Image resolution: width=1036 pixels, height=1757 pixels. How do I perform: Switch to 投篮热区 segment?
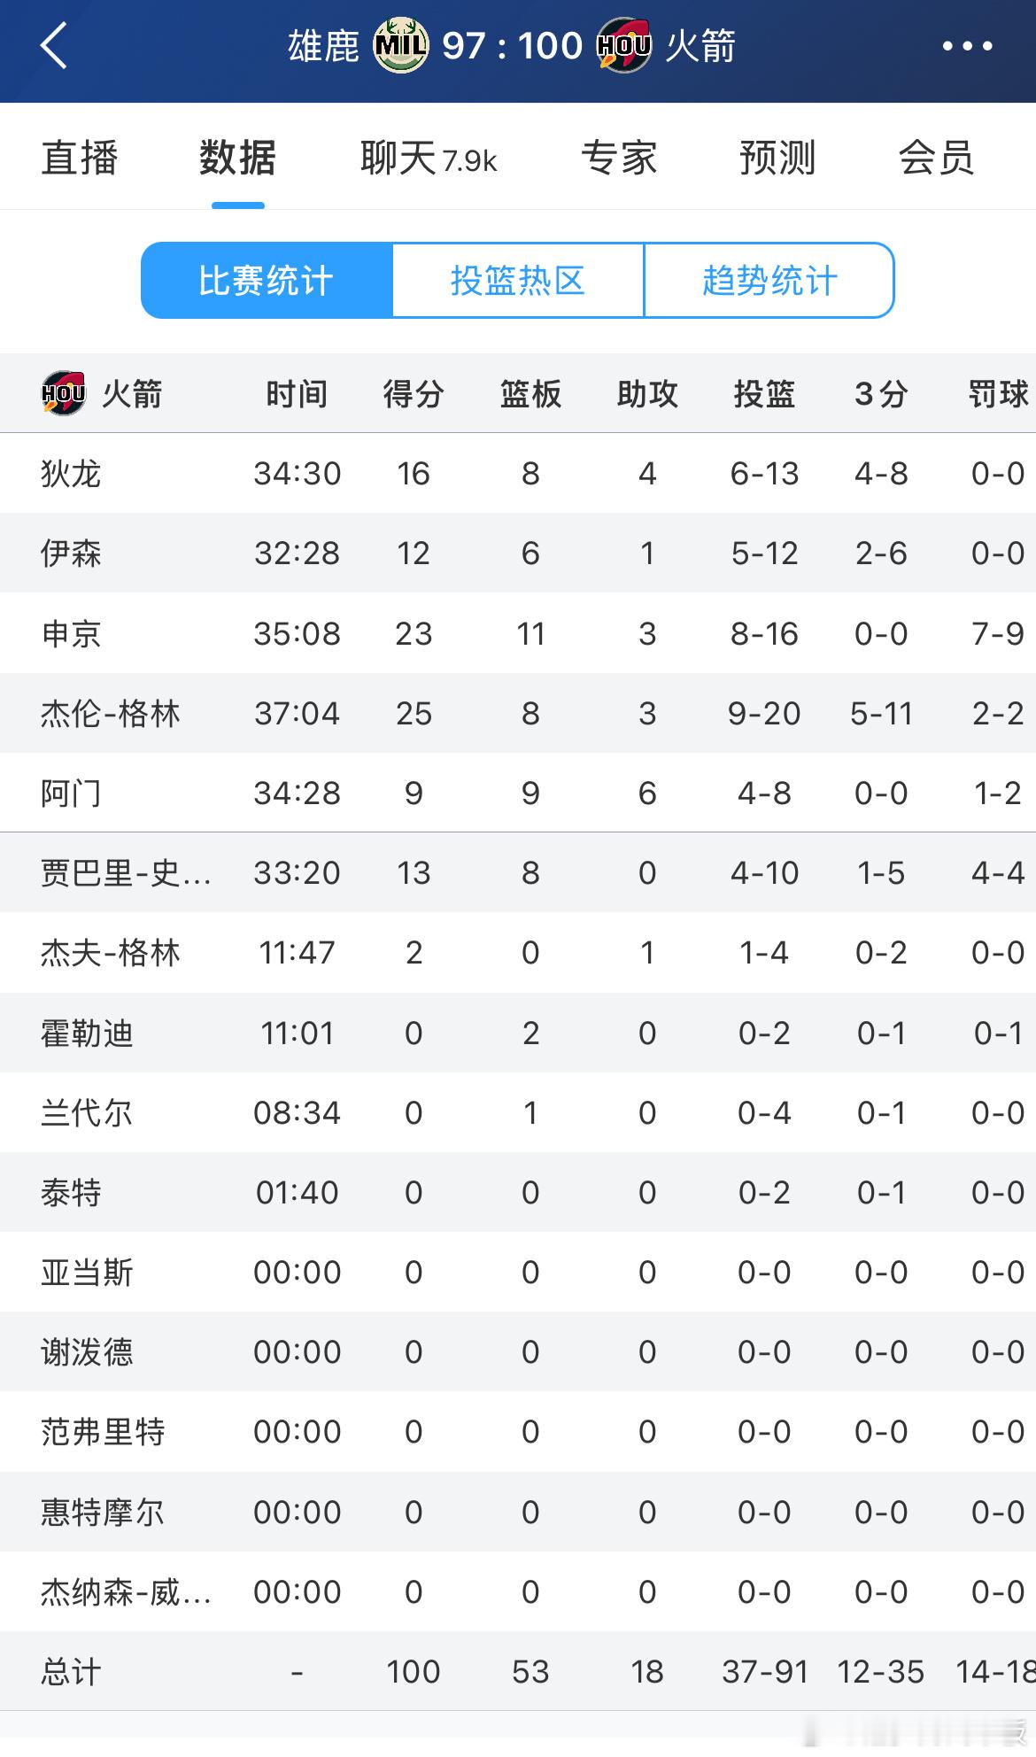pos(518,281)
